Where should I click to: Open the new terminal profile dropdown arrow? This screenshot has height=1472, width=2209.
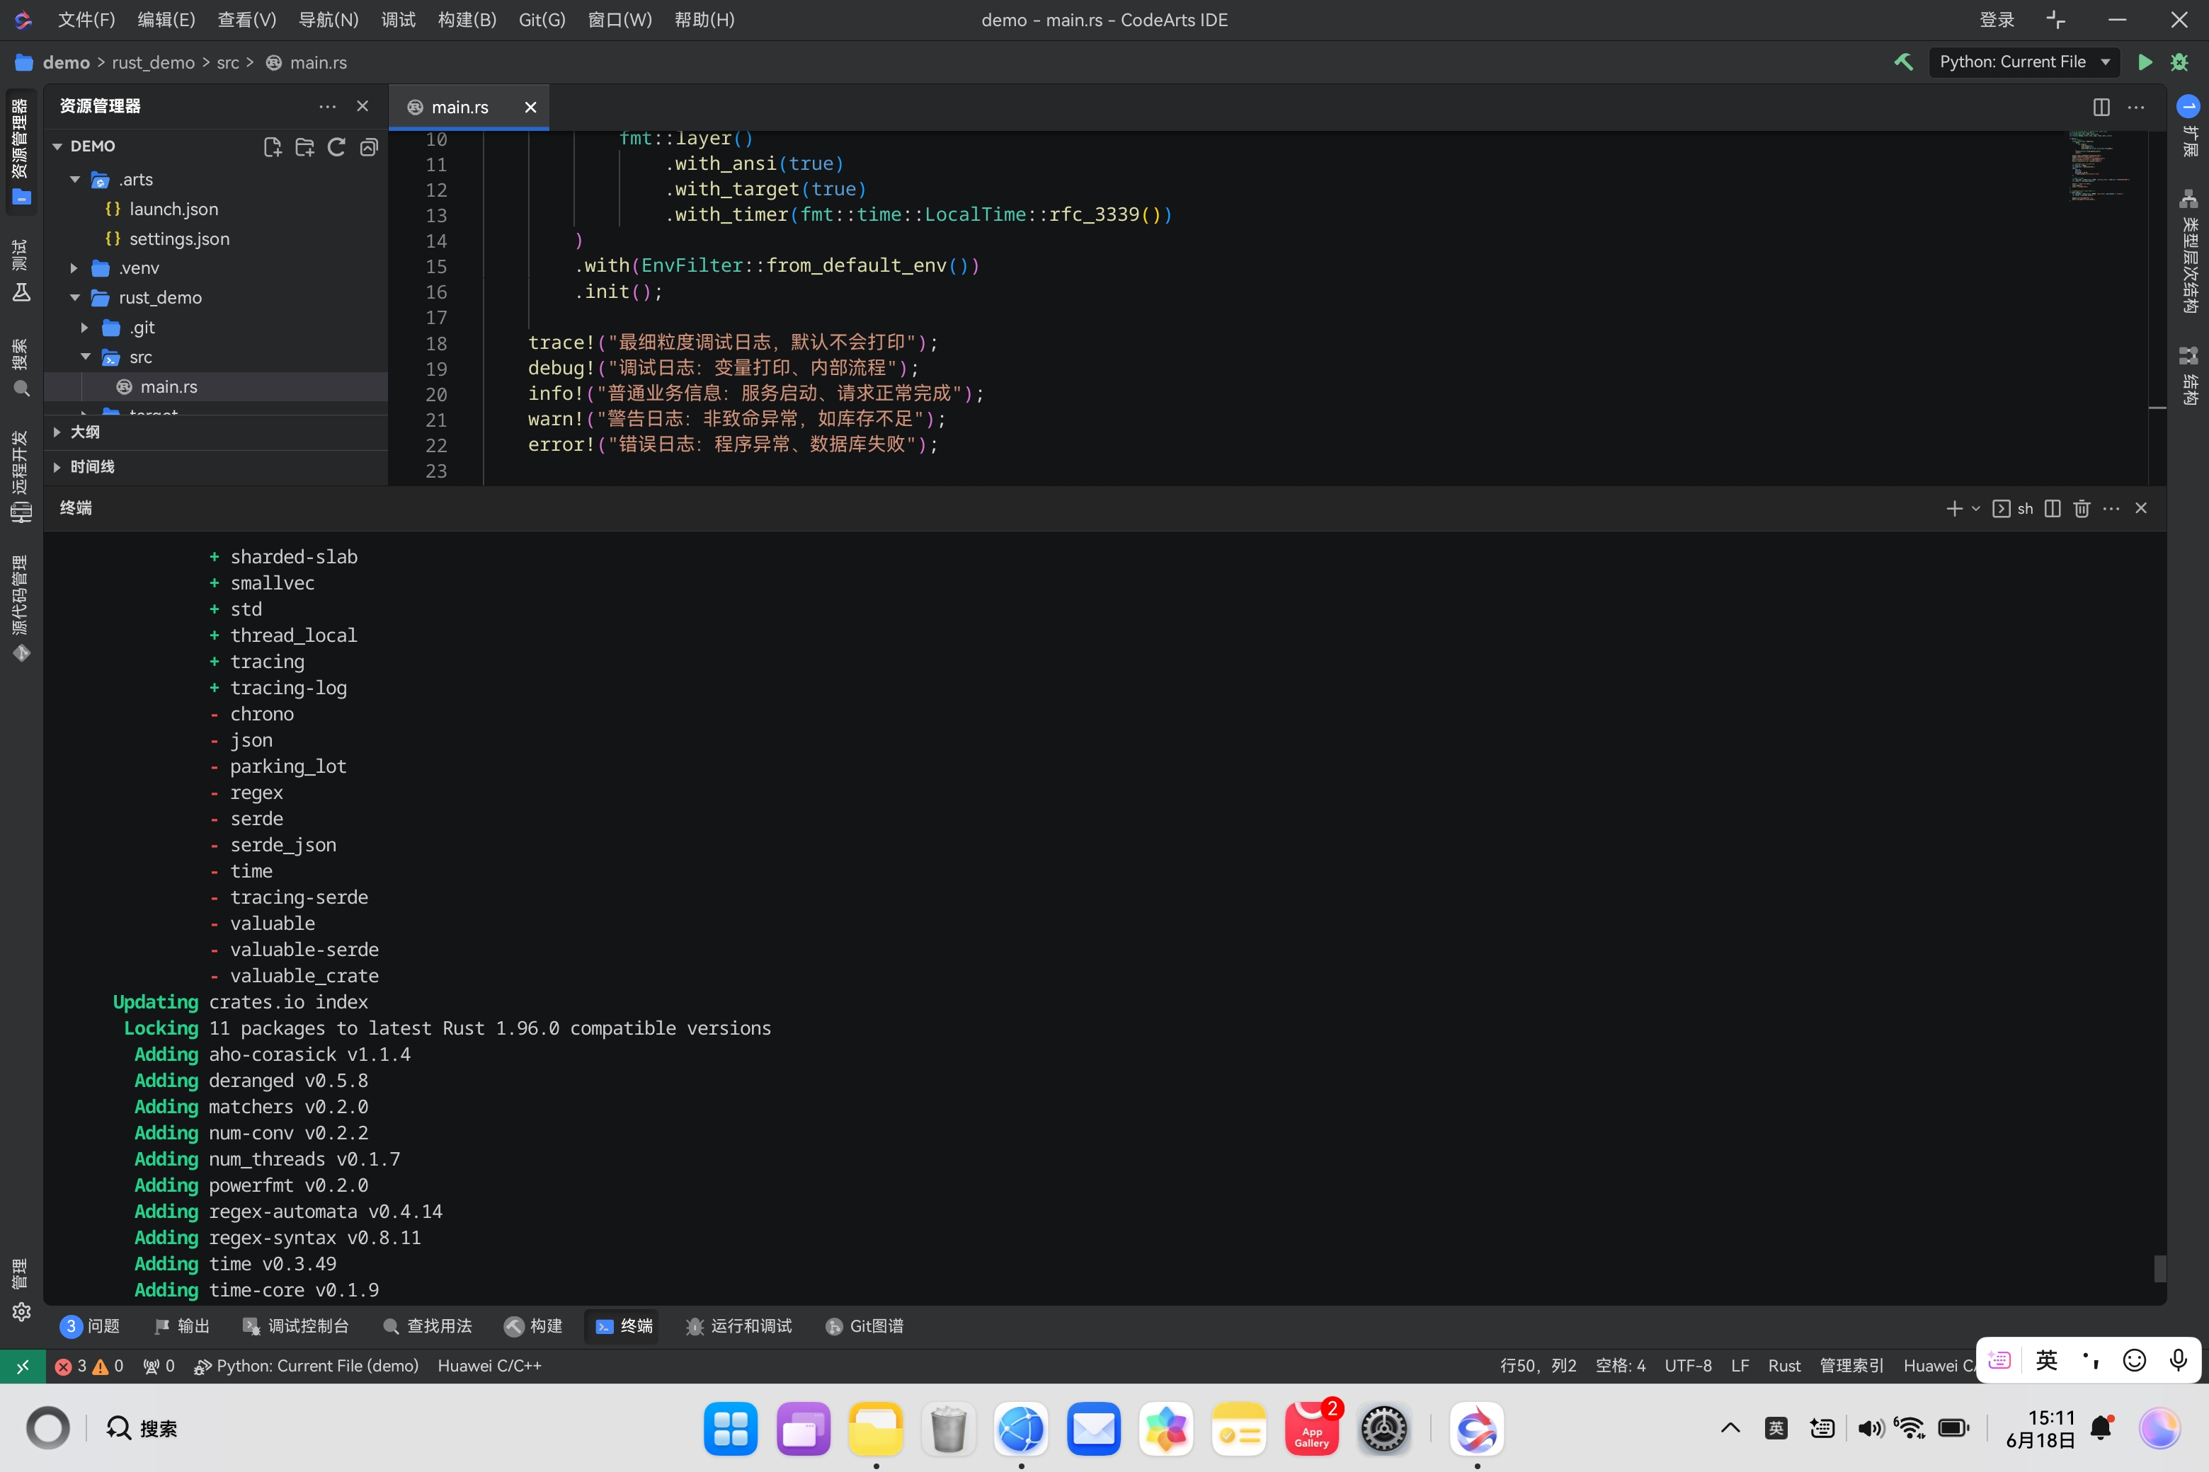[x=1975, y=508]
